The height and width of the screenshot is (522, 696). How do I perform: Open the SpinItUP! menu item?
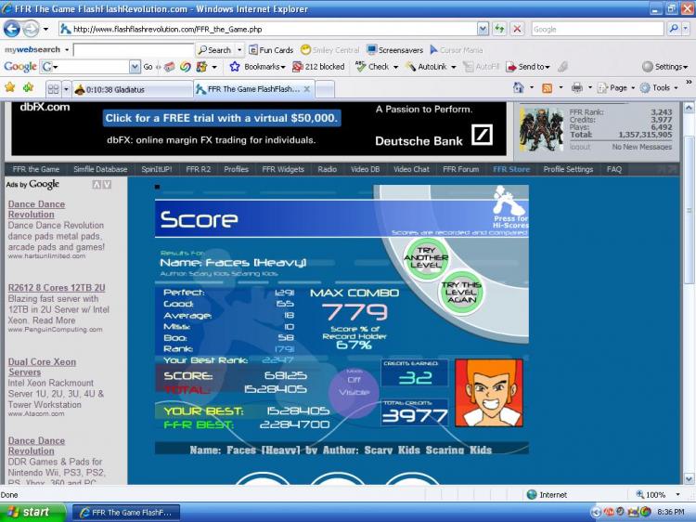coord(156,169)
